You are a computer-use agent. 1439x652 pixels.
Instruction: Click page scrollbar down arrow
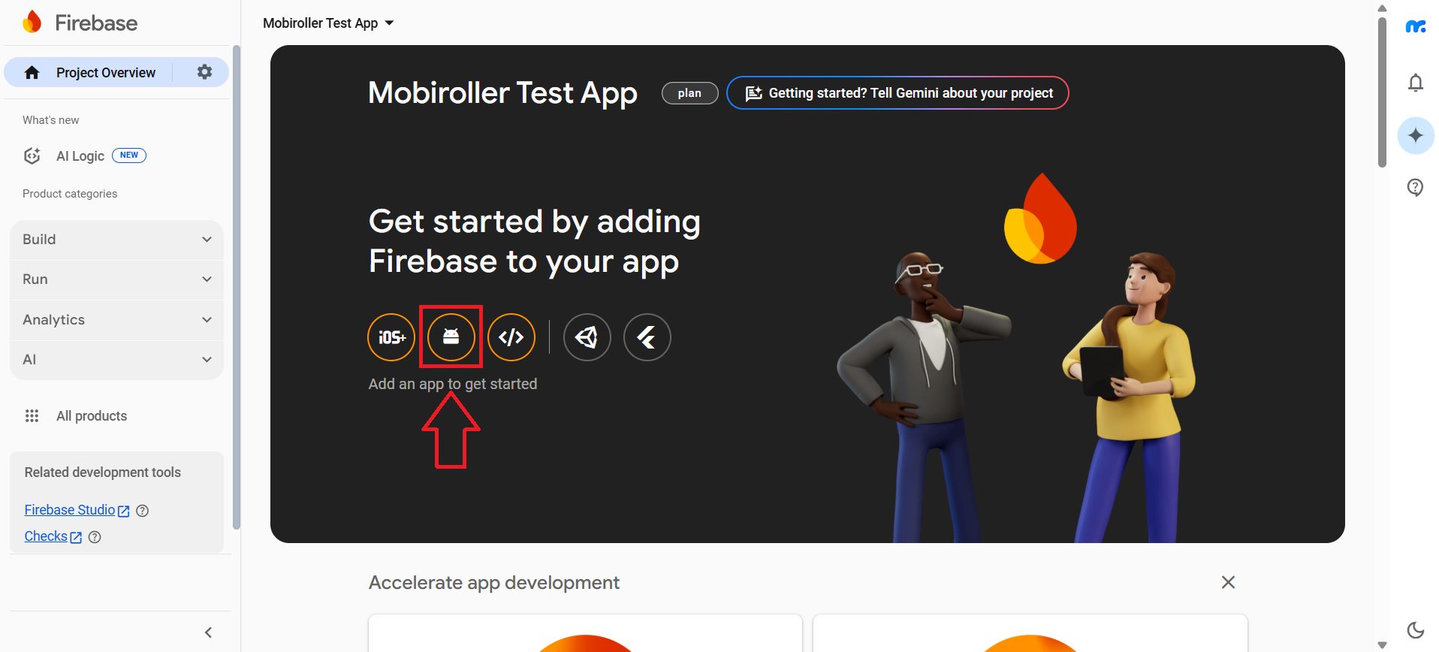[1382, 645]
